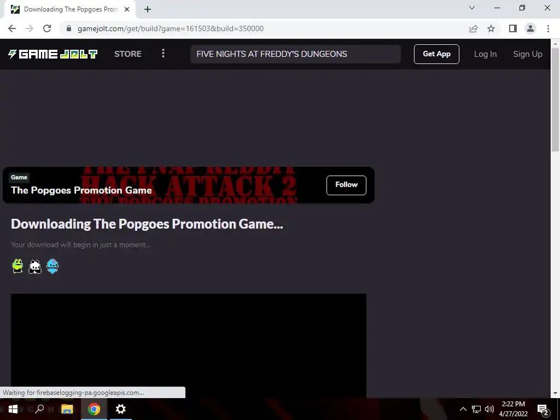The width and height of the screenshot is (560, 420).
Task: Open the Chrome three-dot menu
Action: click(x=548, y=28)
